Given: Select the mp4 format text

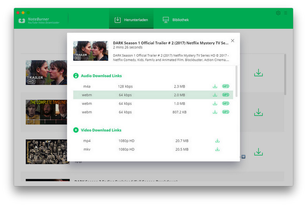Looking at the screenshot, I should 87,141.
